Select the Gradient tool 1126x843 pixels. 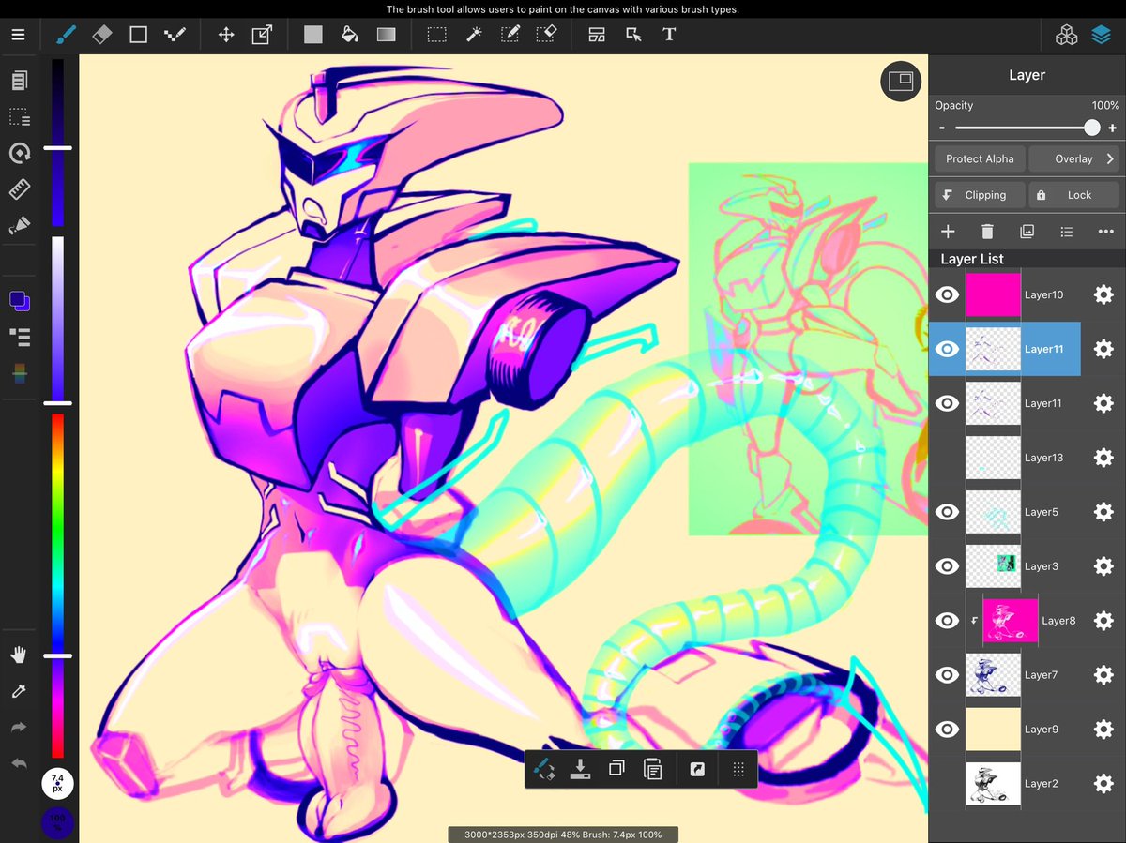[386, 35]
